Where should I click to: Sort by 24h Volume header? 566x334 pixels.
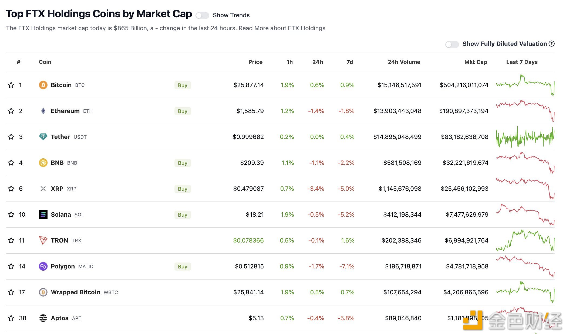click(x=404, y=62)
